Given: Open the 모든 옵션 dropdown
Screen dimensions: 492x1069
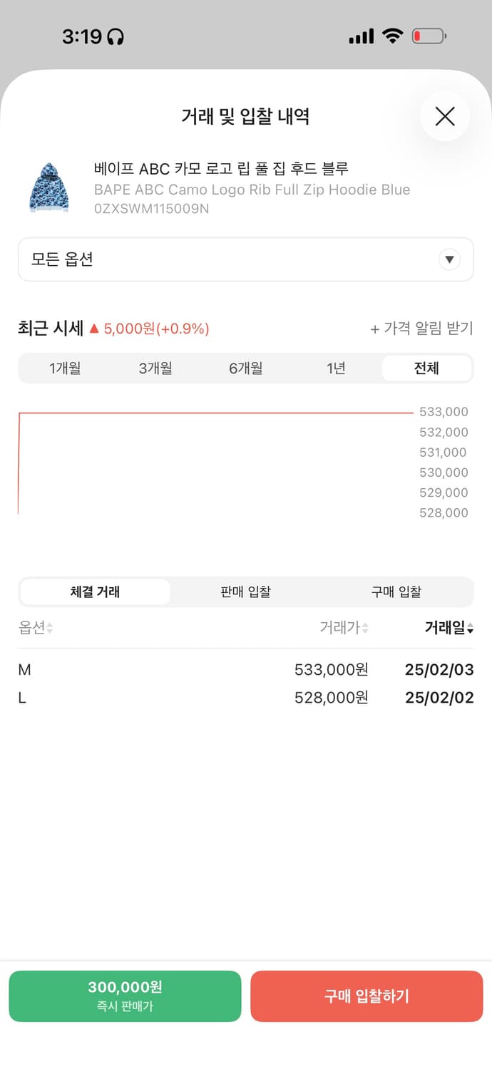Looking at the screenshot, I should tap(245, 259).
